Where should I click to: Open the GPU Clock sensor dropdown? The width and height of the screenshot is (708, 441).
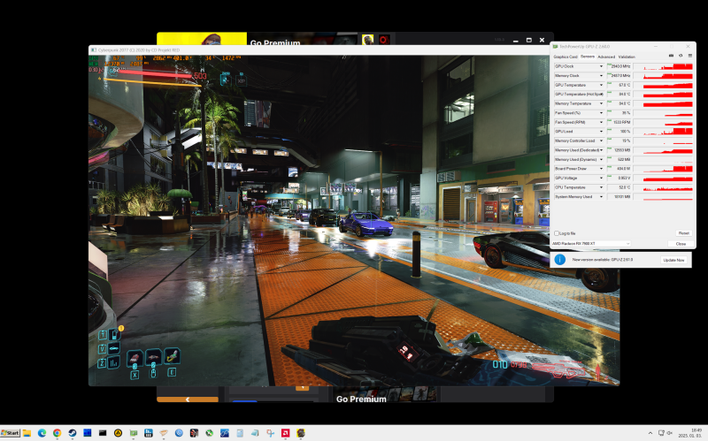601,66
